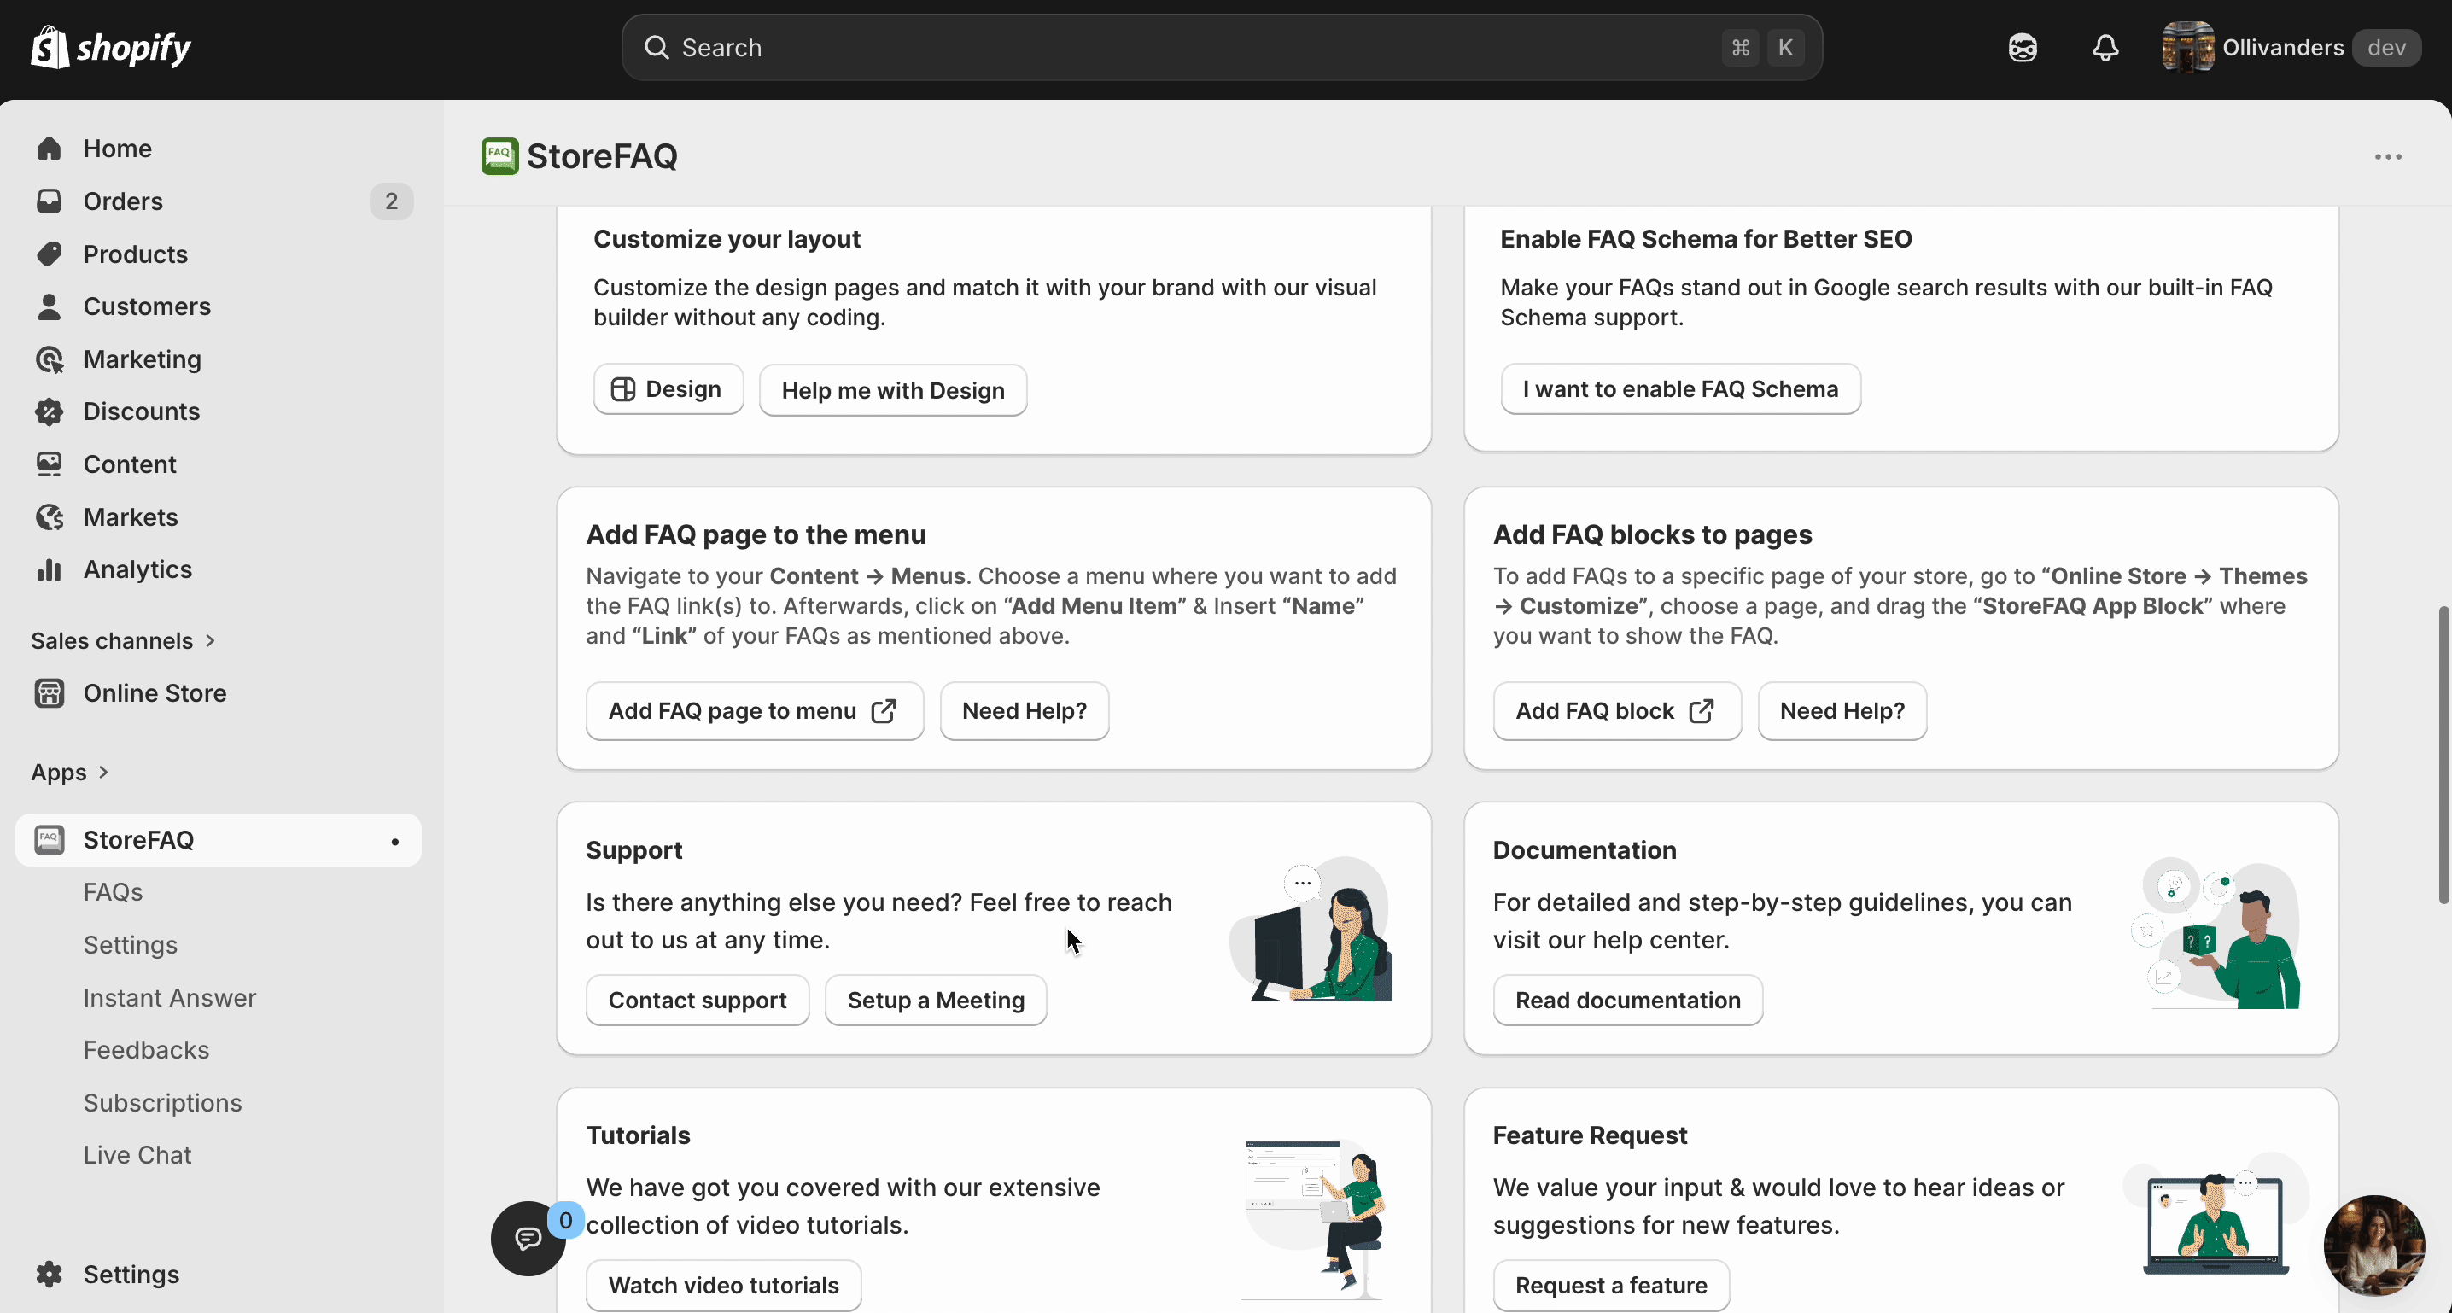Click the Customers person icon
Viewport: 2452px width, 1313px height.
click(x=49, y=306)
